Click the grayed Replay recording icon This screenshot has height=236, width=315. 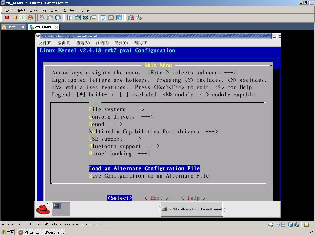coord(139,18)
